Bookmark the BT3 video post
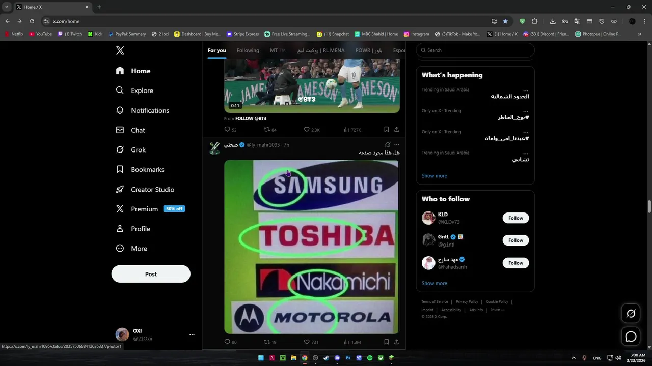This screenshot has height=366, width=652. coord(387,130)
